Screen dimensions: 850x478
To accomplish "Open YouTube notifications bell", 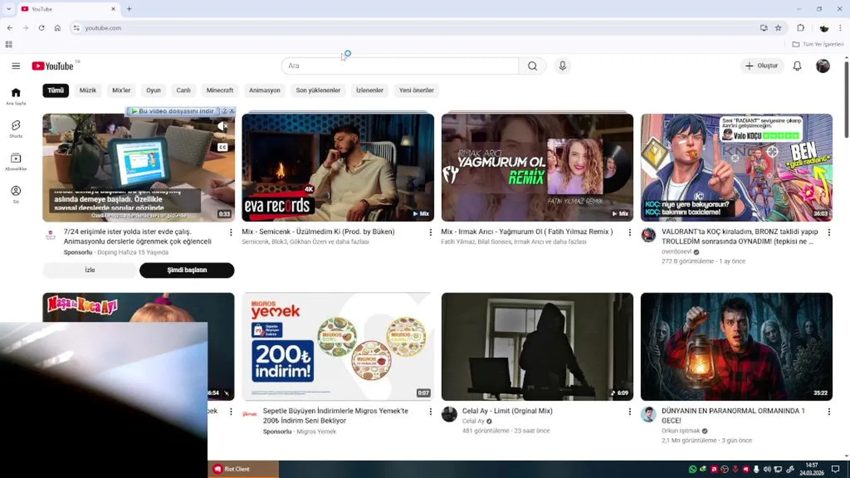I will coord(798,66).
